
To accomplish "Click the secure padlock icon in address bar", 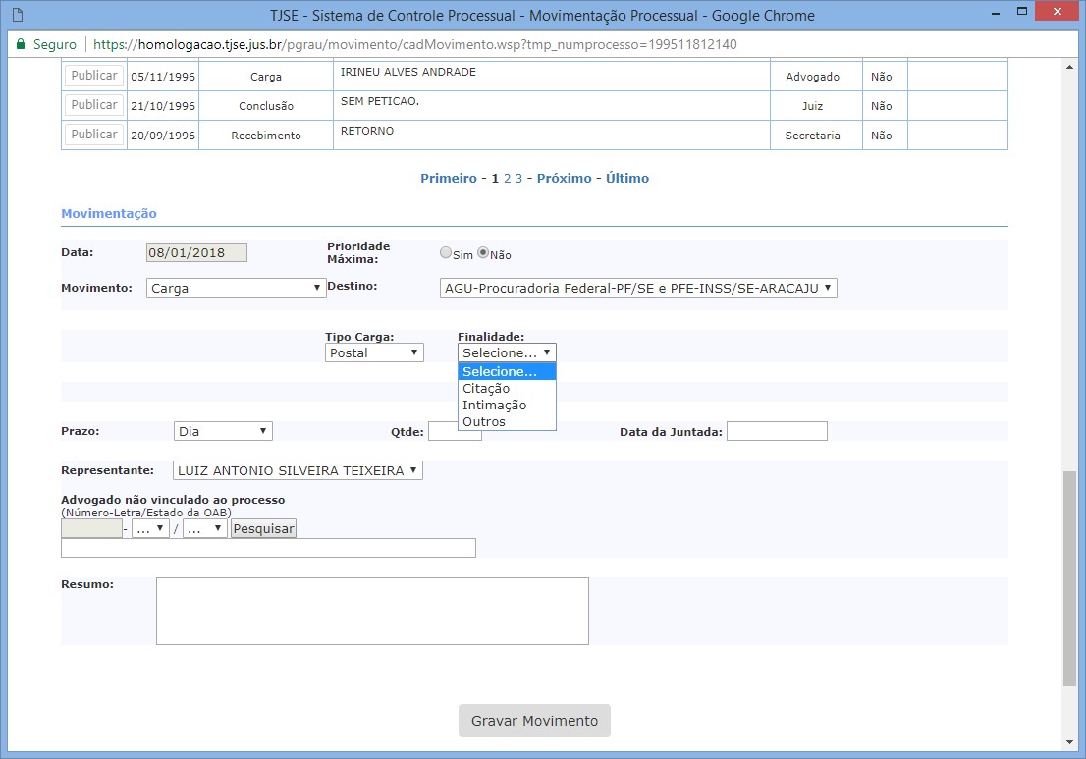I will click(x=20, y=45).
